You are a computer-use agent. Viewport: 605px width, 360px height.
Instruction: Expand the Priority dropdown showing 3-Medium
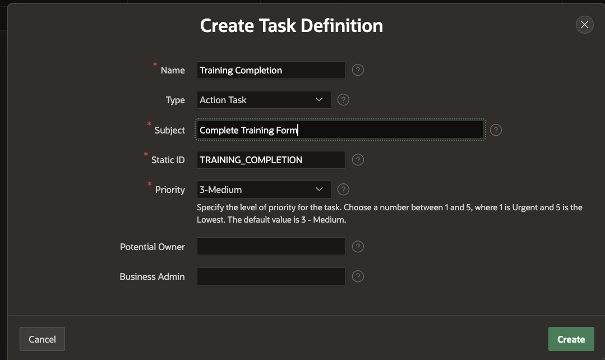[x=264, y=190]
